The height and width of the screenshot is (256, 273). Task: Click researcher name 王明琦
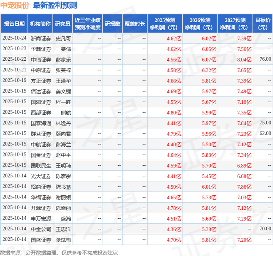coord(63,165)
